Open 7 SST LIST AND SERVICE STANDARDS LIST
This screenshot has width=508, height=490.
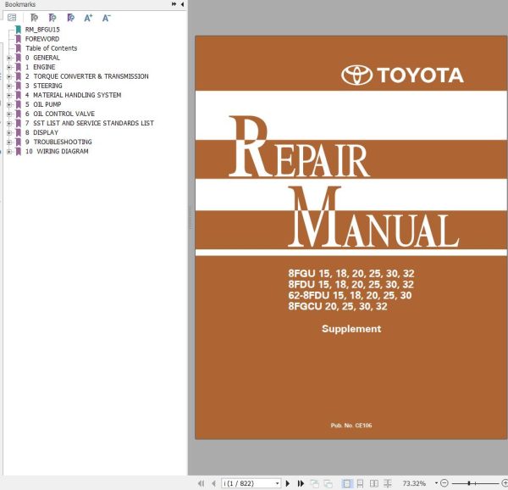tap(90, 124)
